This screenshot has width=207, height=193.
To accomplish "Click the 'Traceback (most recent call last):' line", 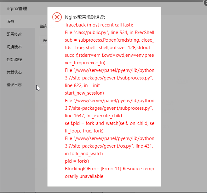I will [99, 25].
